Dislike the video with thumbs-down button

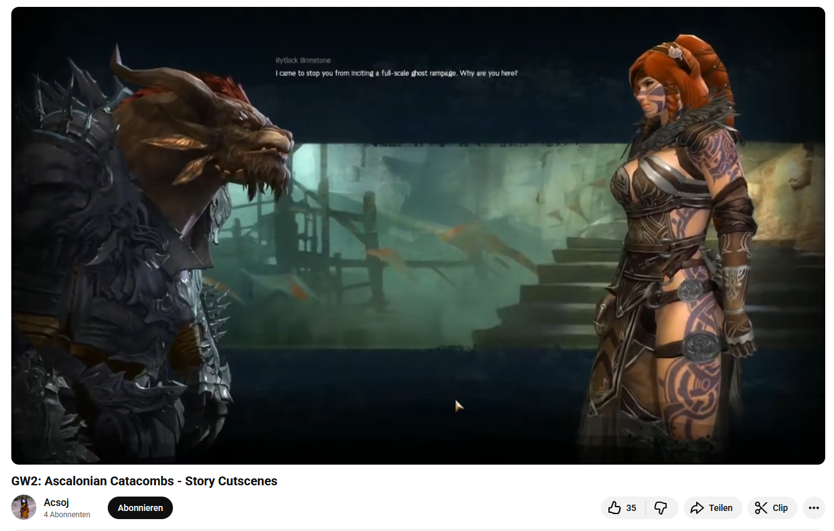click(x=662, y=508)
